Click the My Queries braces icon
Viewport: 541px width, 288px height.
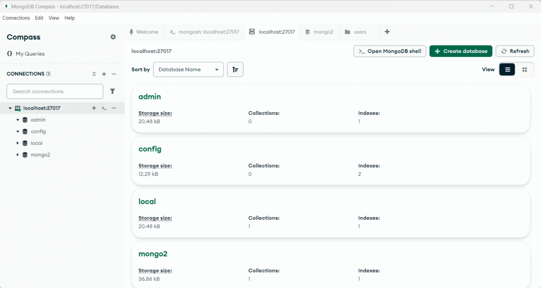[10, 53]
